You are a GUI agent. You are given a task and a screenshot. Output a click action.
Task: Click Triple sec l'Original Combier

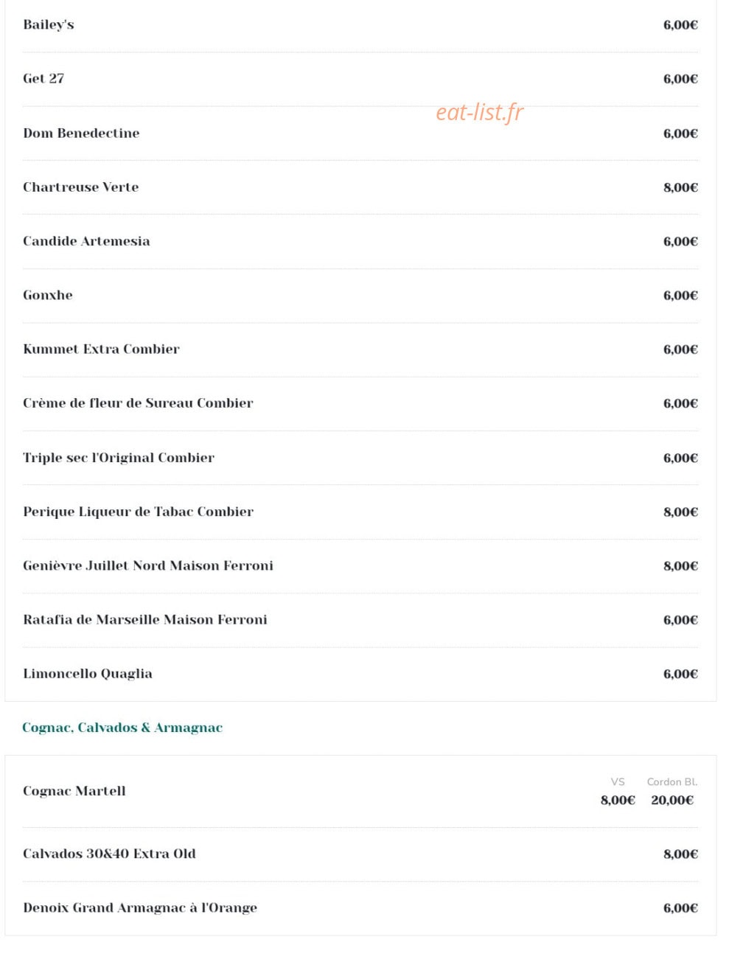[119, 457]
